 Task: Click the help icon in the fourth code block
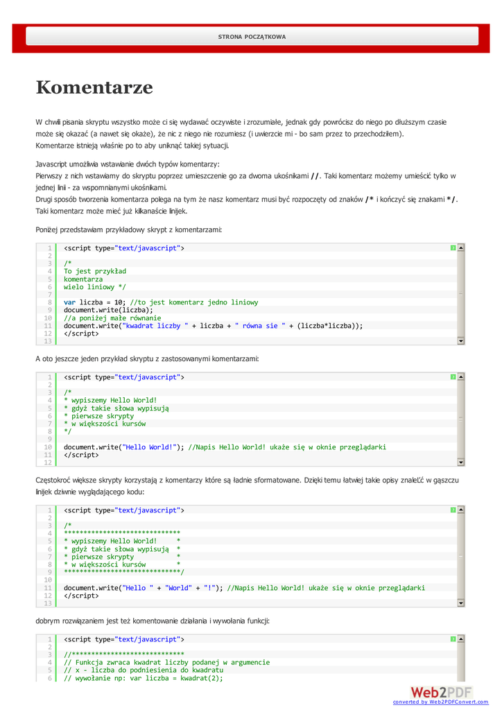coord(453,639)
